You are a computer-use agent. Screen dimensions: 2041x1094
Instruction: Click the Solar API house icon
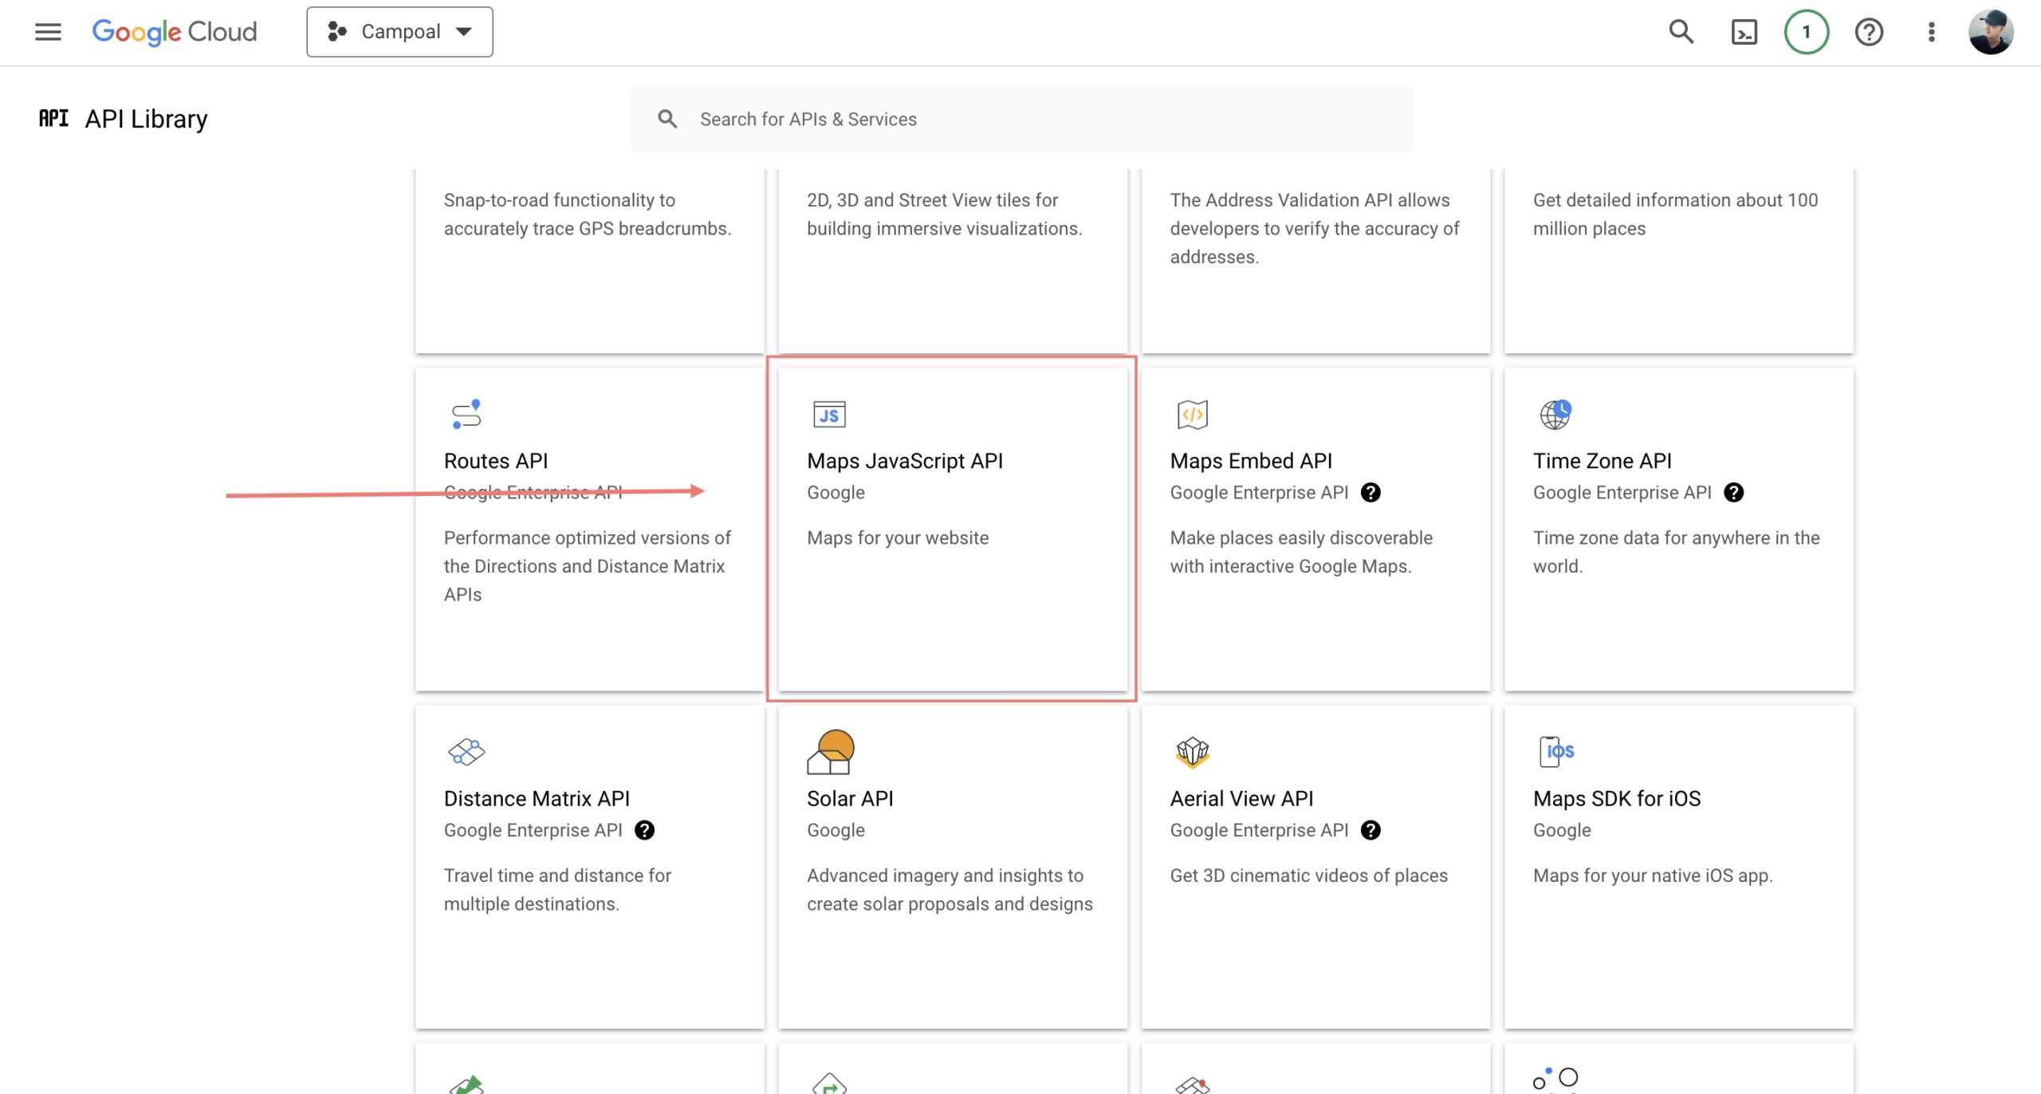tap(830, 752)
